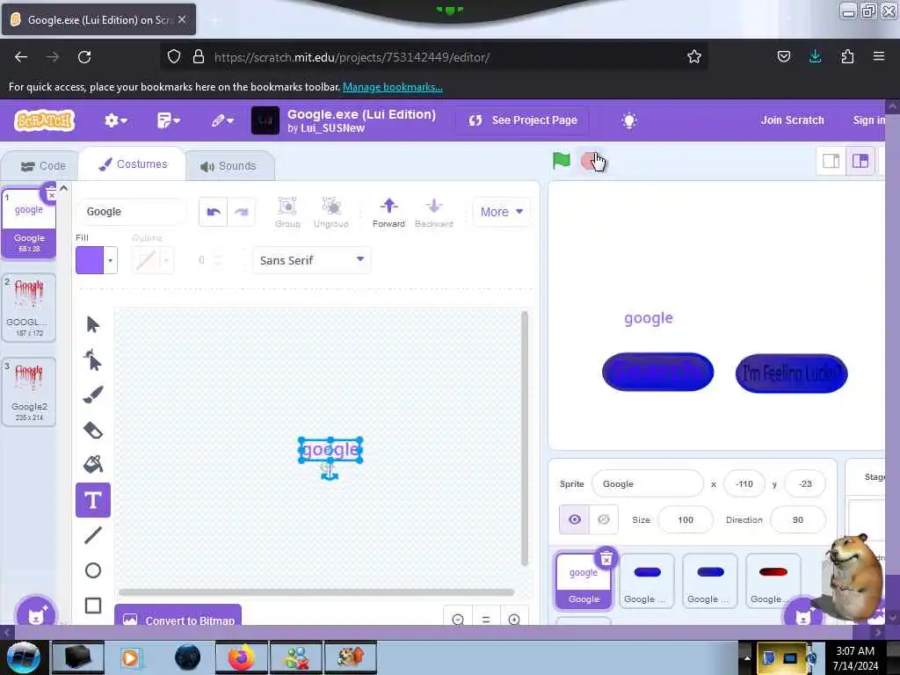900x675 pixels.
Task: Reload the page in Firefox
Action: tap(84, 57)
